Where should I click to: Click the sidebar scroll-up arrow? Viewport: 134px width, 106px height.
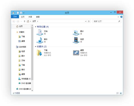click(x=32, y=25)
